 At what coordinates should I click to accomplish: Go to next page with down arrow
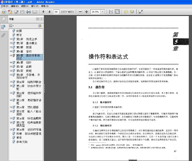(x=50, y=11)
